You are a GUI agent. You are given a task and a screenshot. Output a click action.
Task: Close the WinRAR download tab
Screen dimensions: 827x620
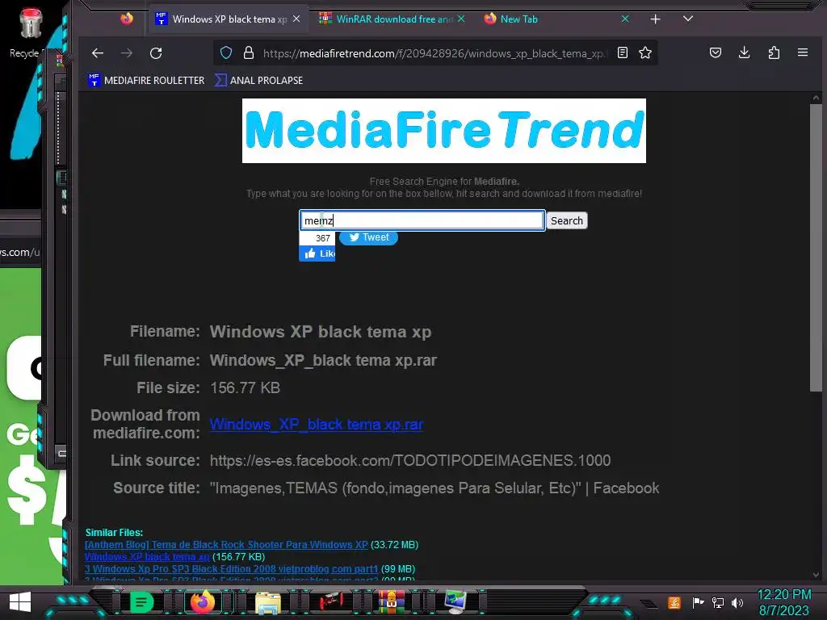tap(461, 19)
